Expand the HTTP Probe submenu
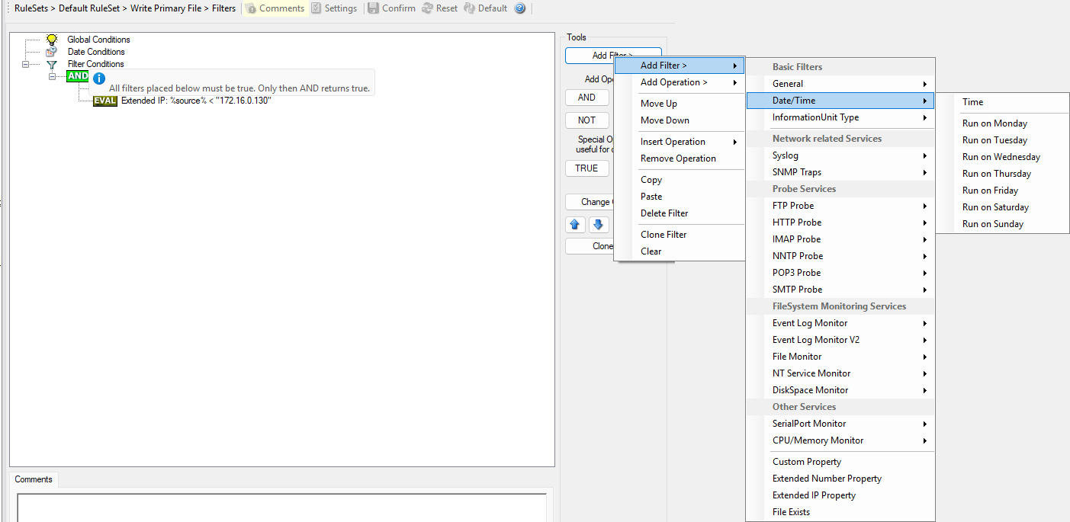 pos(840,223)
